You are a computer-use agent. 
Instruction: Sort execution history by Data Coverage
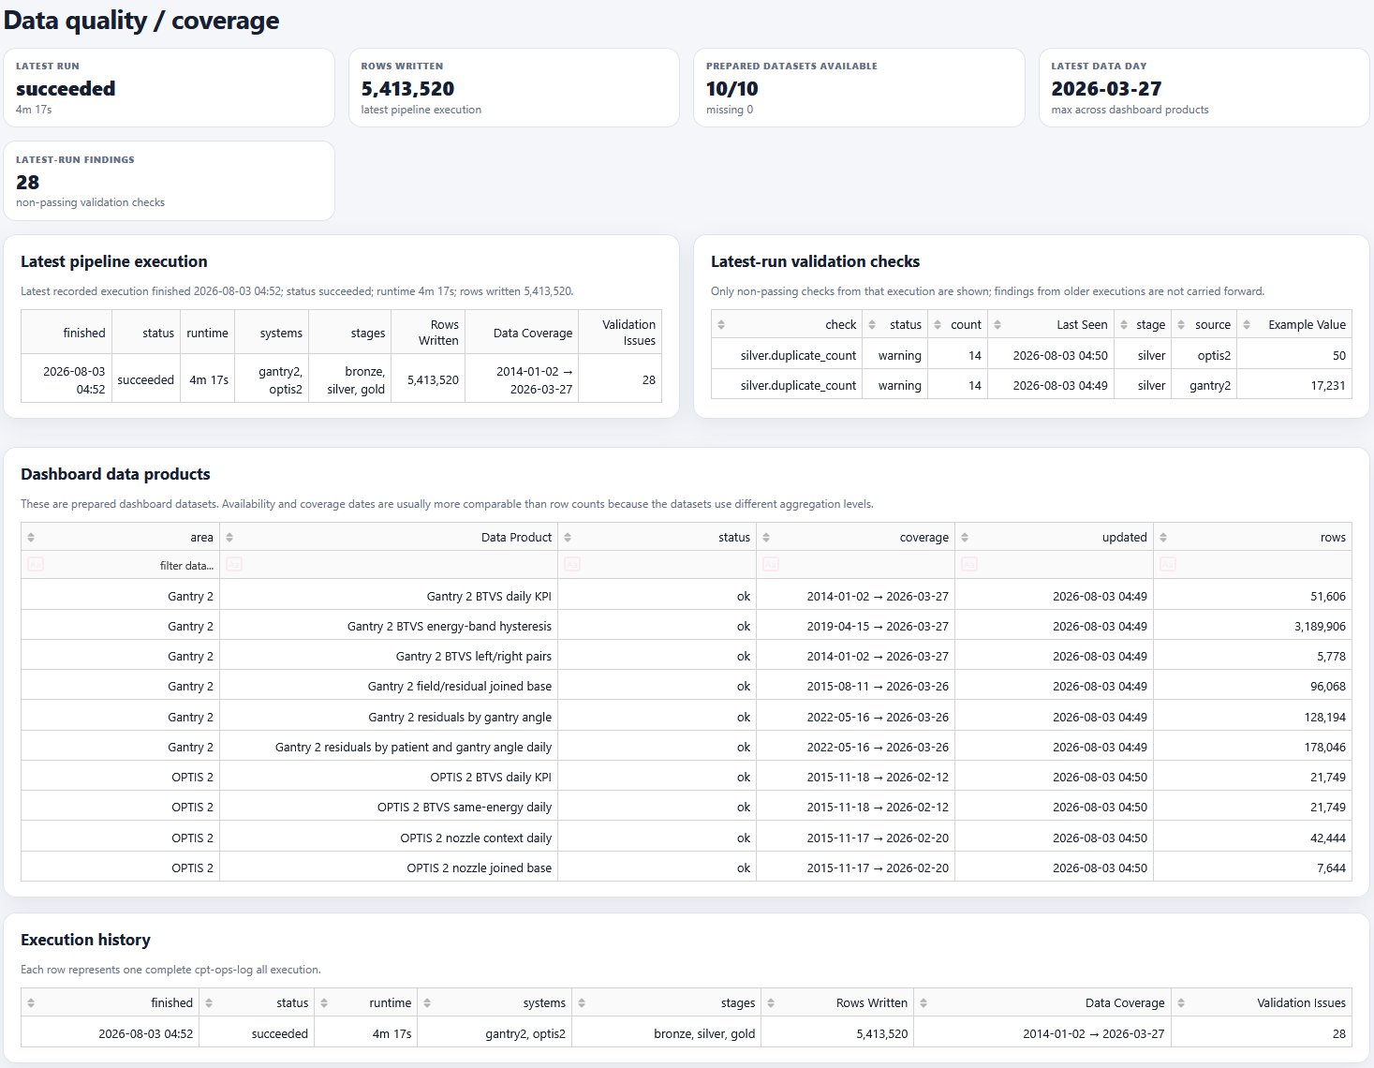pos(923,1003)
